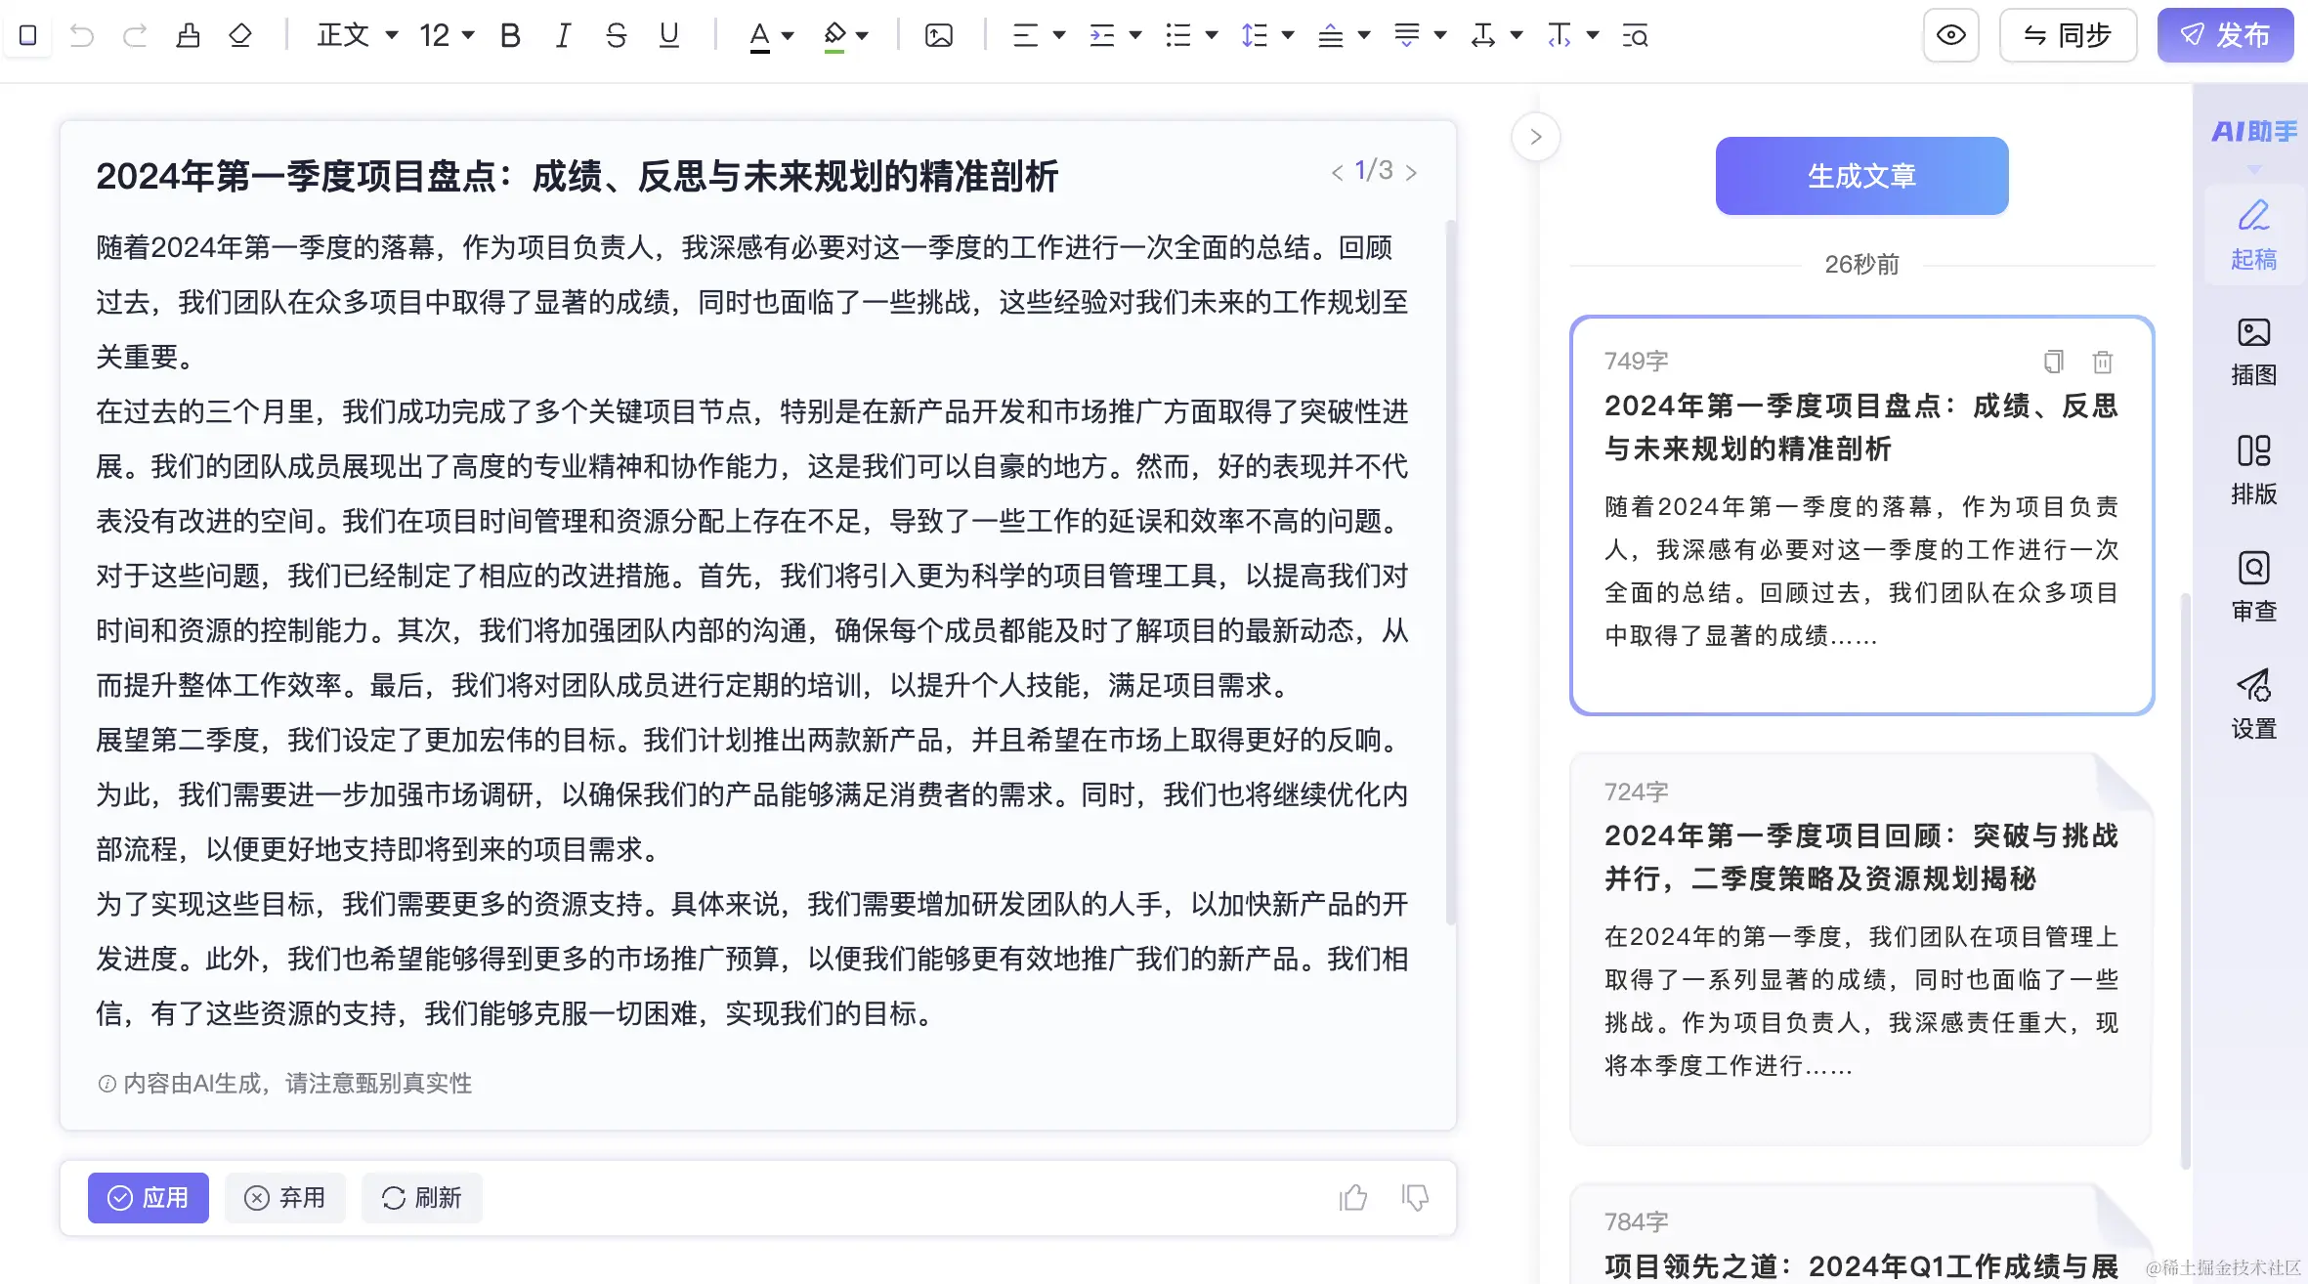Toggle bold formatting
Image resolution: width=2308 pixels, height=1284 pixels.
coord(509,35)
